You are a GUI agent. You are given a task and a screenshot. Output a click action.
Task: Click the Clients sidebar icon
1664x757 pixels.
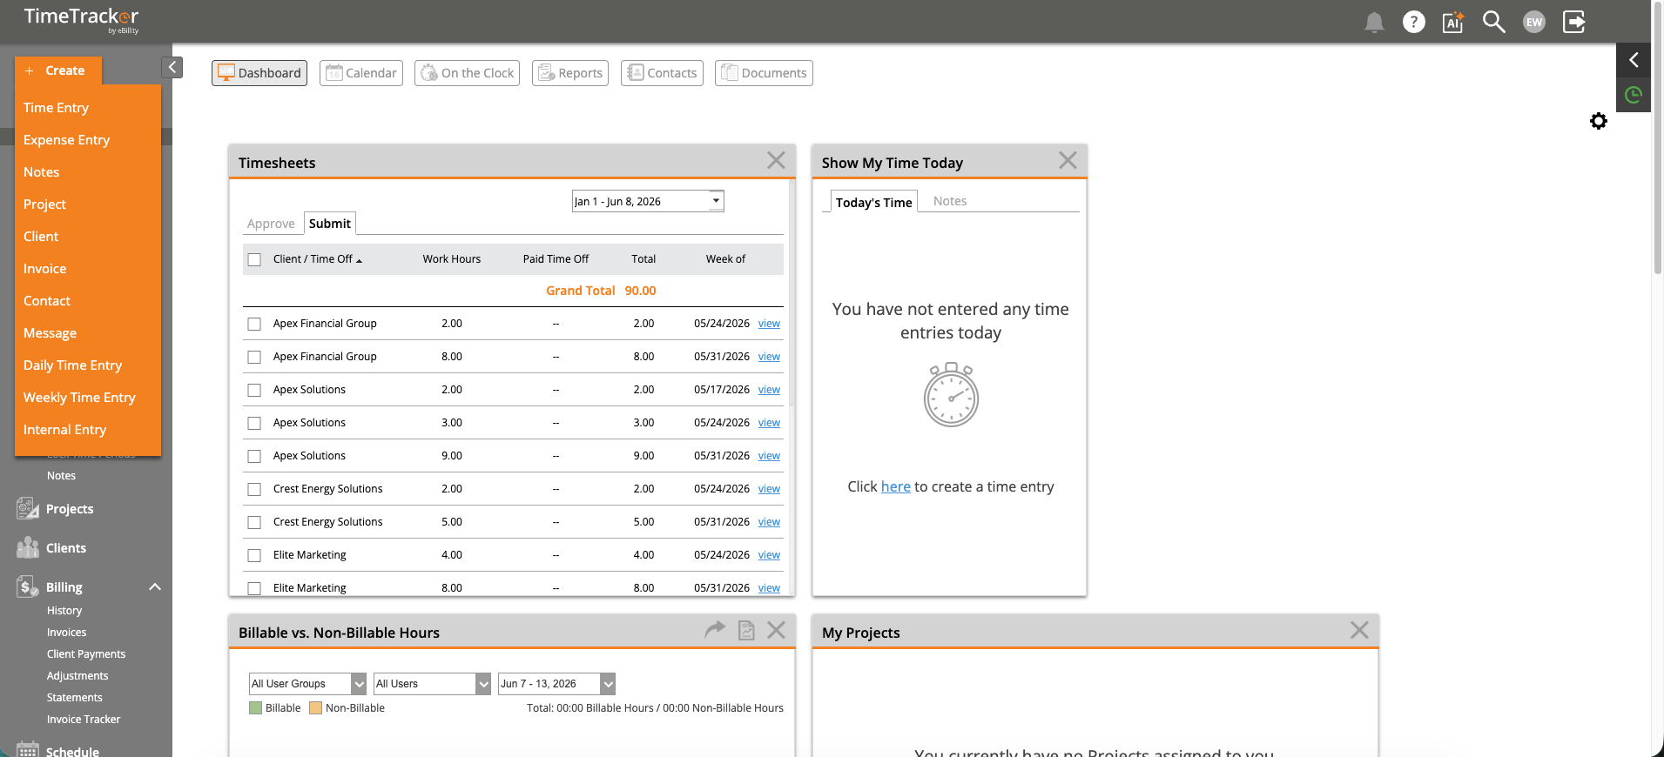[x=28, y=547]
